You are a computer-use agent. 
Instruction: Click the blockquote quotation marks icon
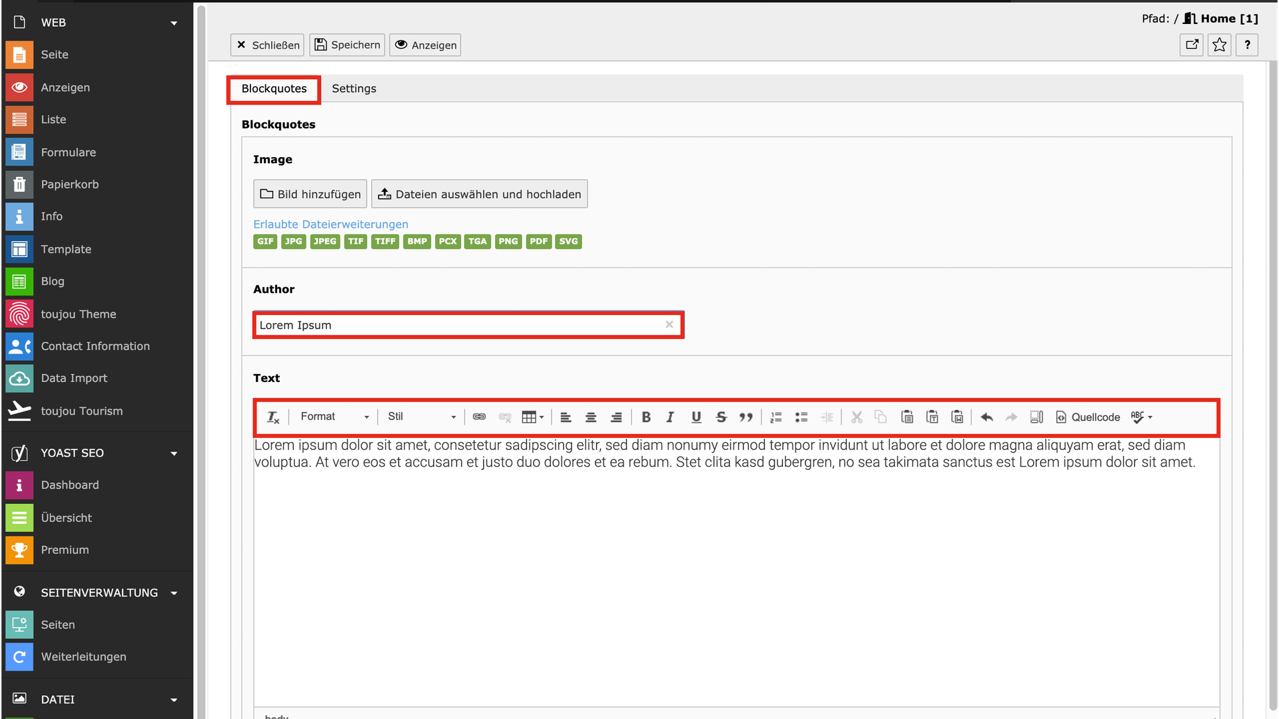pyautogui.click(x=746, y=417)
